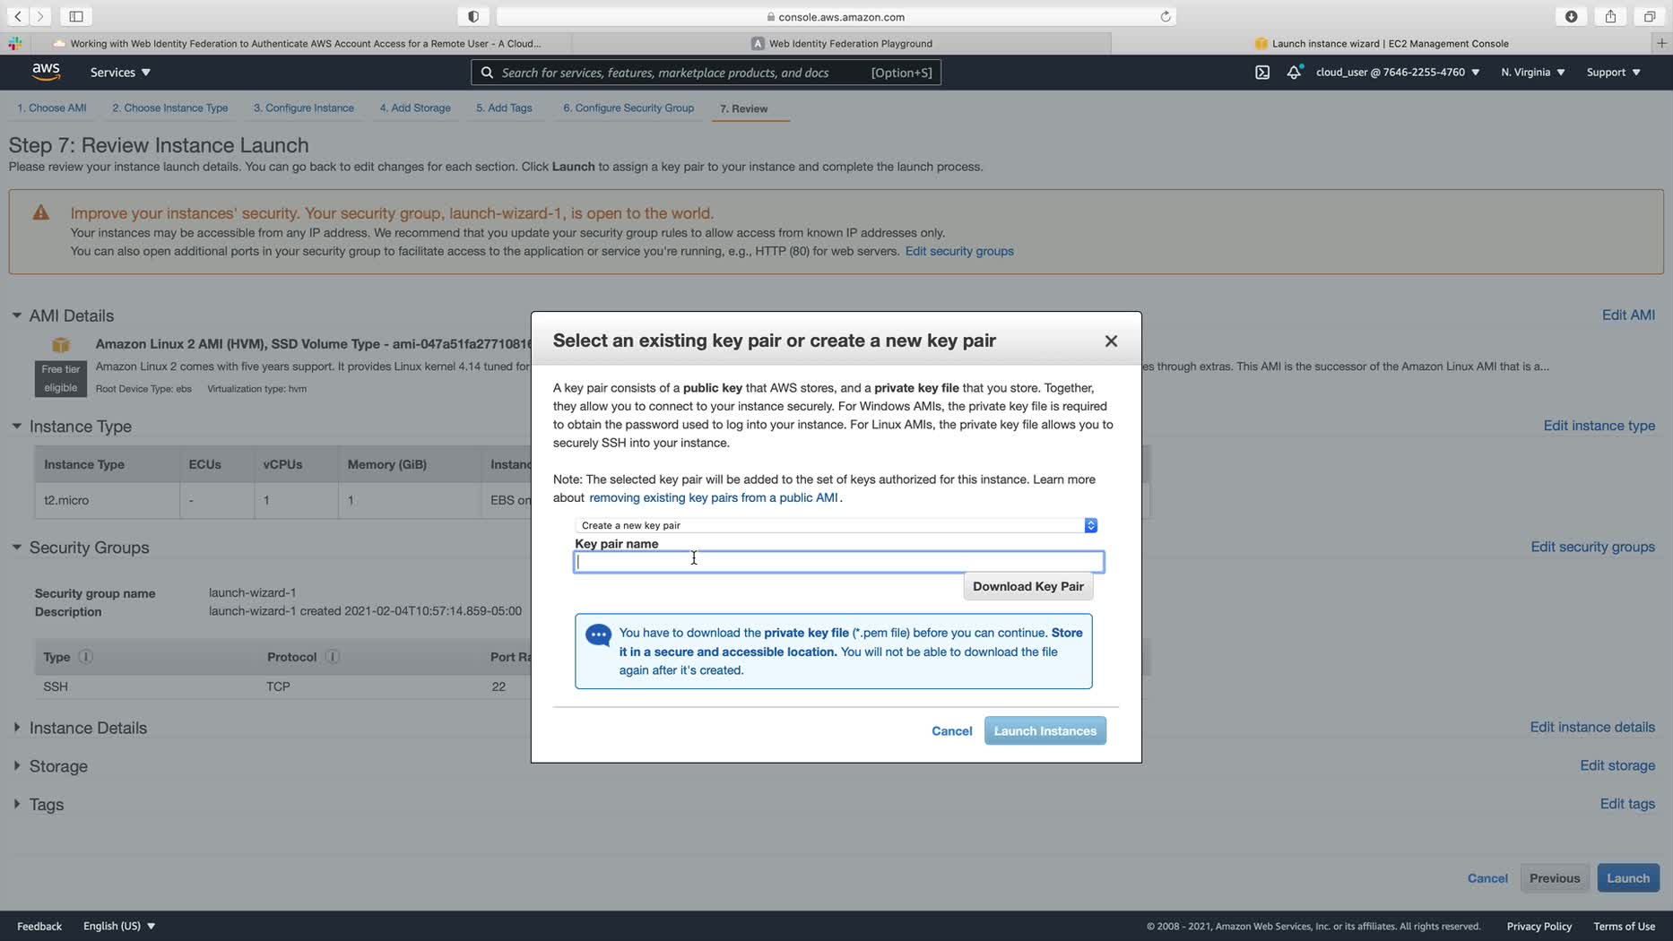Screen dimensions: 1673x941
Task: Open the Safari downloads icon
Action: click(1572, 16)
